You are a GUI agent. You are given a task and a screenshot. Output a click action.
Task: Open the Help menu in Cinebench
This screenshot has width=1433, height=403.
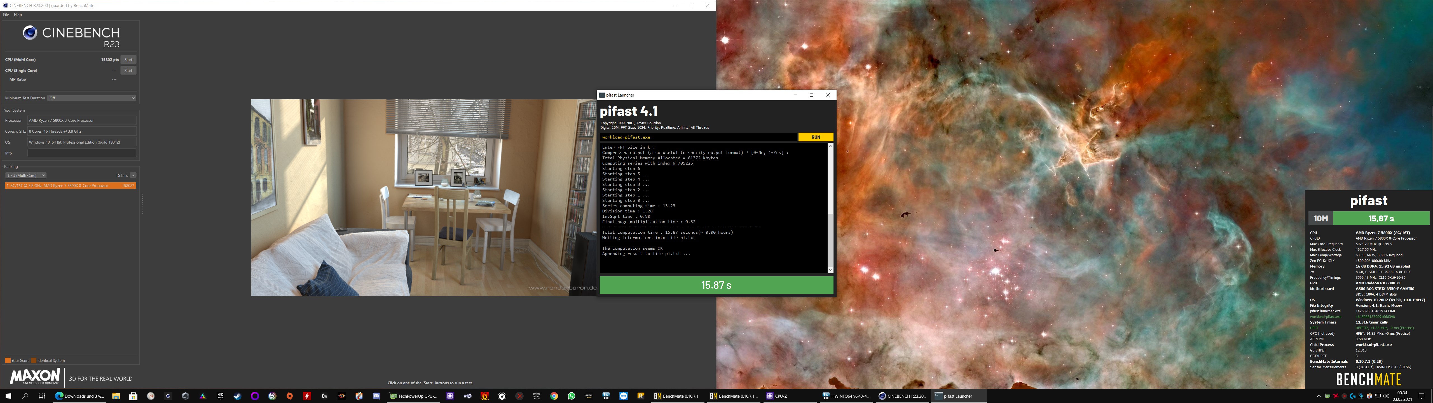[18, 15]
